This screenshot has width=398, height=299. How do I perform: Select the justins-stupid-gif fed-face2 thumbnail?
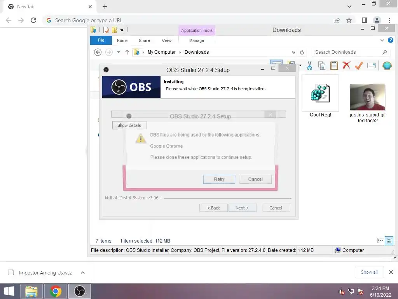[367, 97]
